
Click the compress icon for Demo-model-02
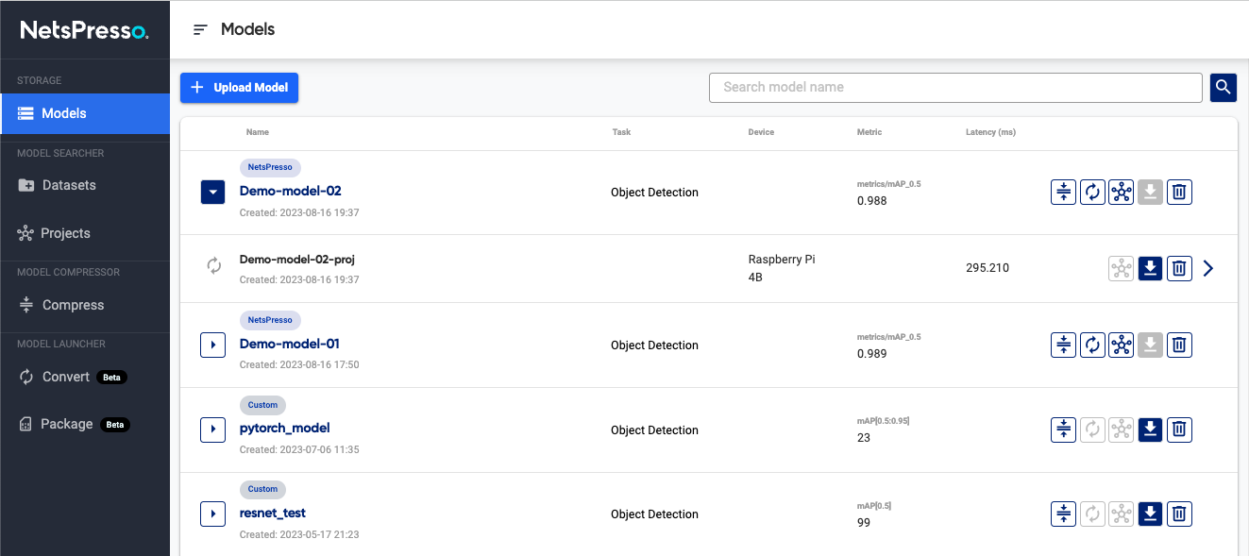[x=1063, y=193]
